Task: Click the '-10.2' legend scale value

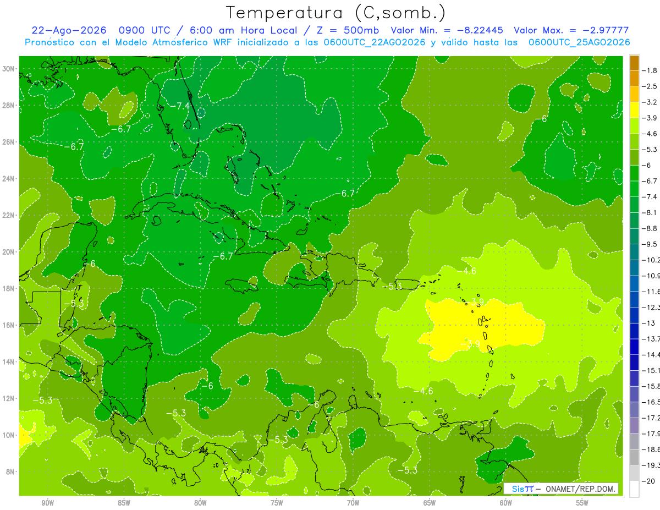Action: (651, 260)
